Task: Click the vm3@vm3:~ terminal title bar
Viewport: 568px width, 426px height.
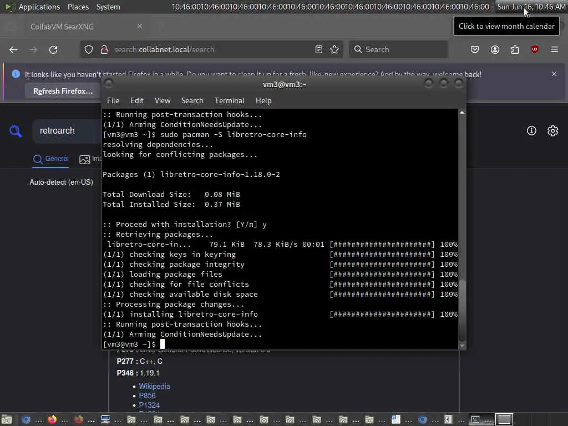Action: [x=285, y=84]
